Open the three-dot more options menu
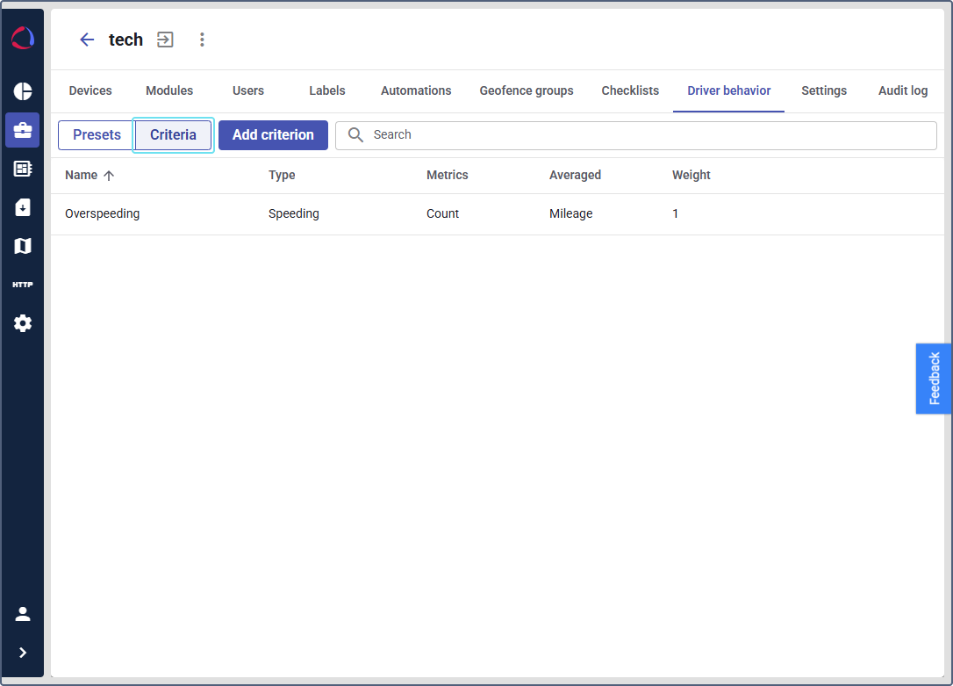Screen dimensions: 953x686 [x=202, y=40]
